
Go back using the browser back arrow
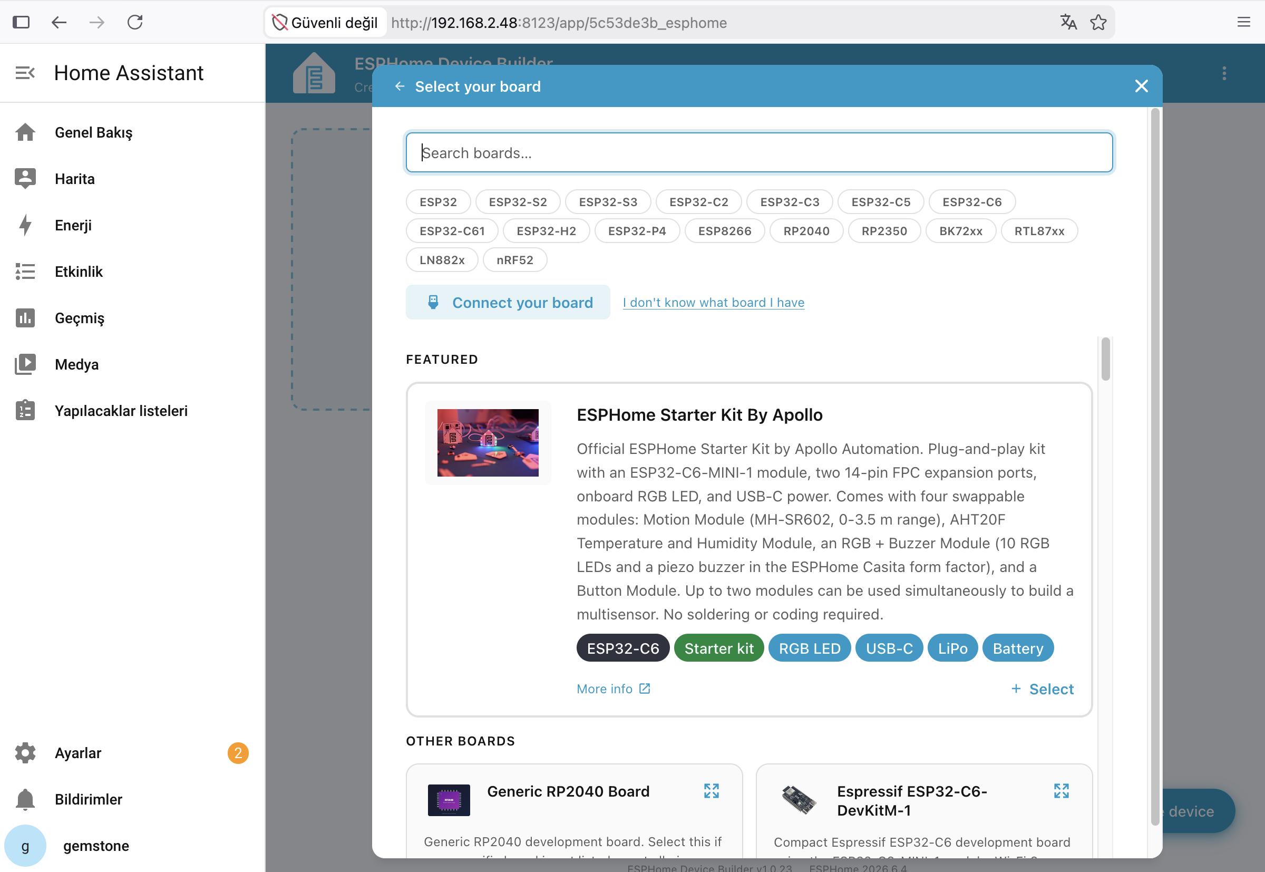[x=59, y=22]
